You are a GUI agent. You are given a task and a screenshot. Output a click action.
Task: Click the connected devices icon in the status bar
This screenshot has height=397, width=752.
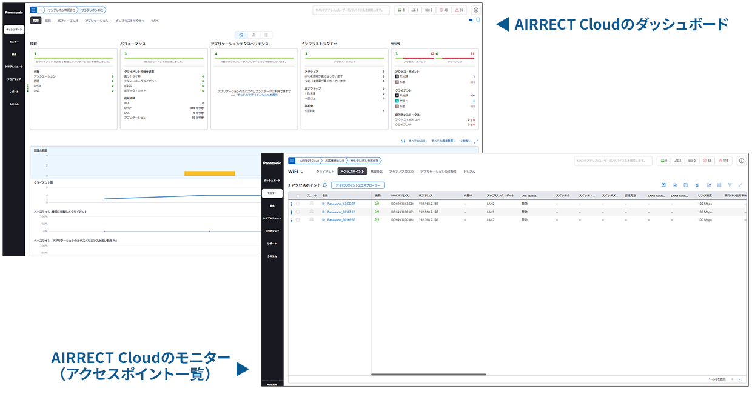[x=401, y=10]
